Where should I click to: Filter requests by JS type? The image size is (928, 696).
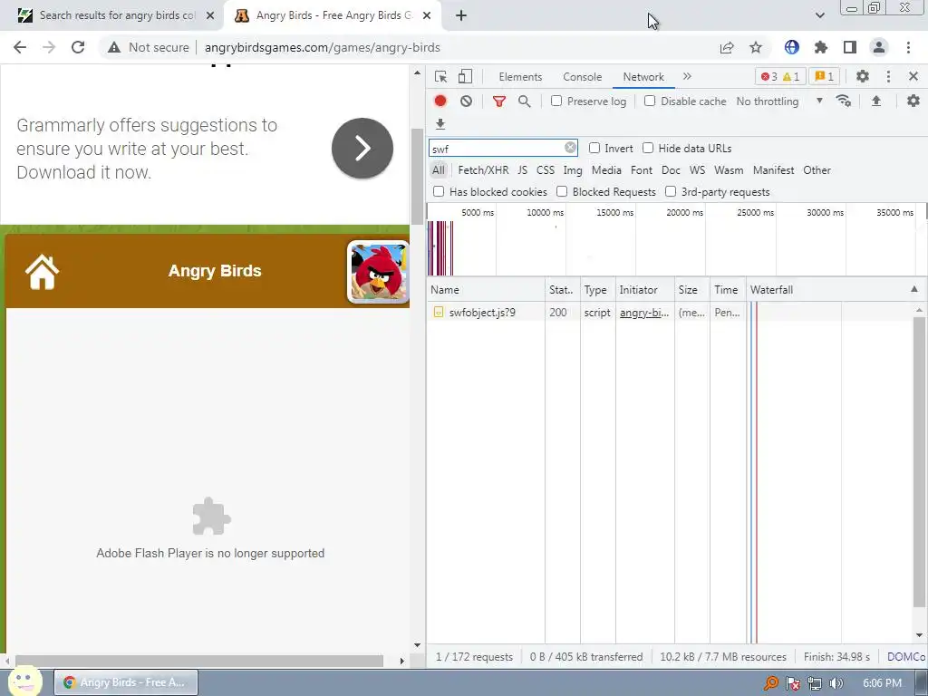tap(522, 170)
